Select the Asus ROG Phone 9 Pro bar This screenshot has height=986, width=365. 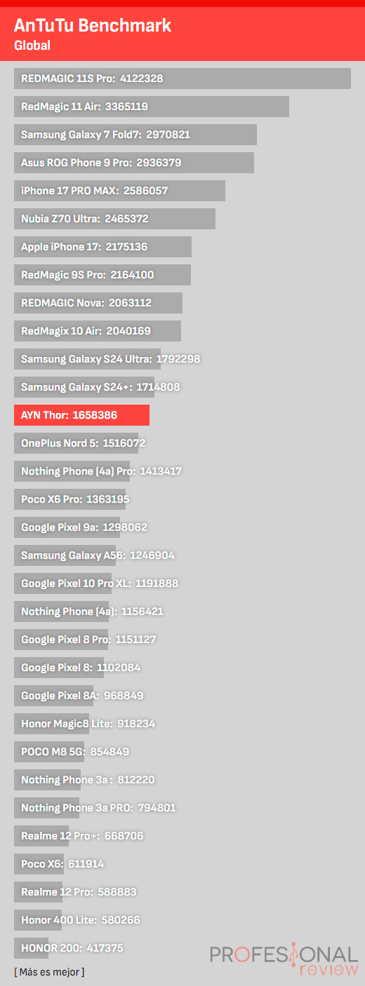pyautogui.click(x=134, y=163)
